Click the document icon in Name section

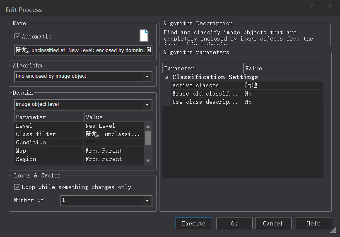[144, 36]
